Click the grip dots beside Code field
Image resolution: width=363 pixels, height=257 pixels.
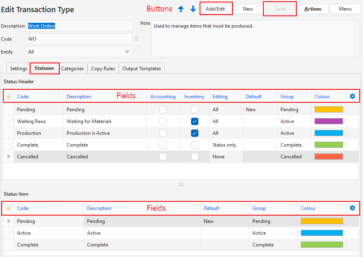click(x=137, y=39)
